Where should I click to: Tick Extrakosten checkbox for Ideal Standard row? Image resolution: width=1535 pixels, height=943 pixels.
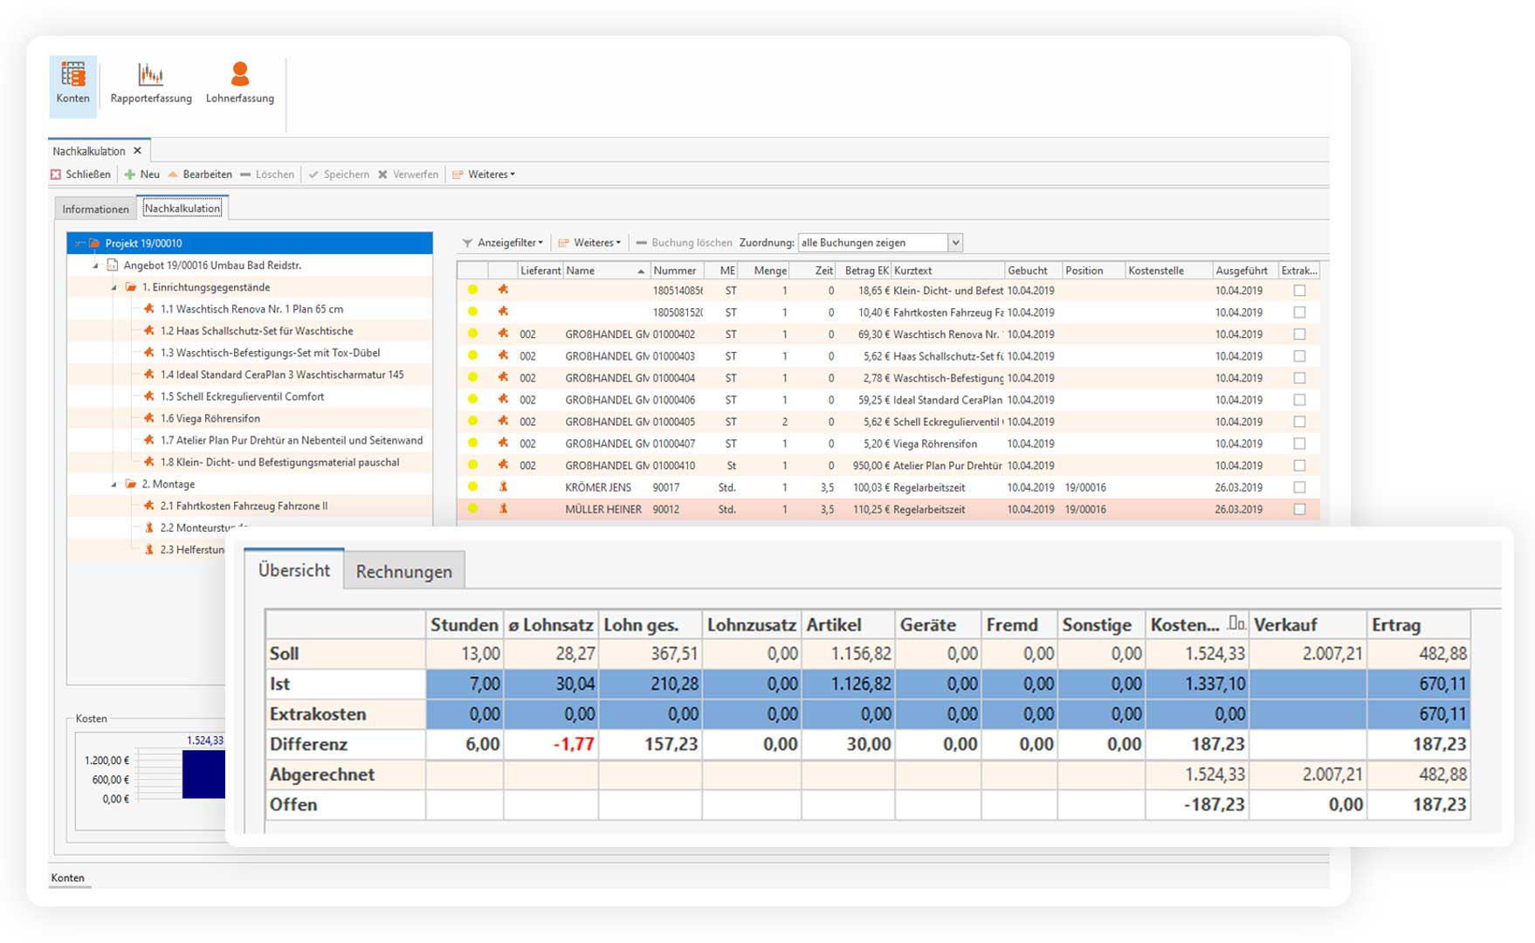point(1299,399)
